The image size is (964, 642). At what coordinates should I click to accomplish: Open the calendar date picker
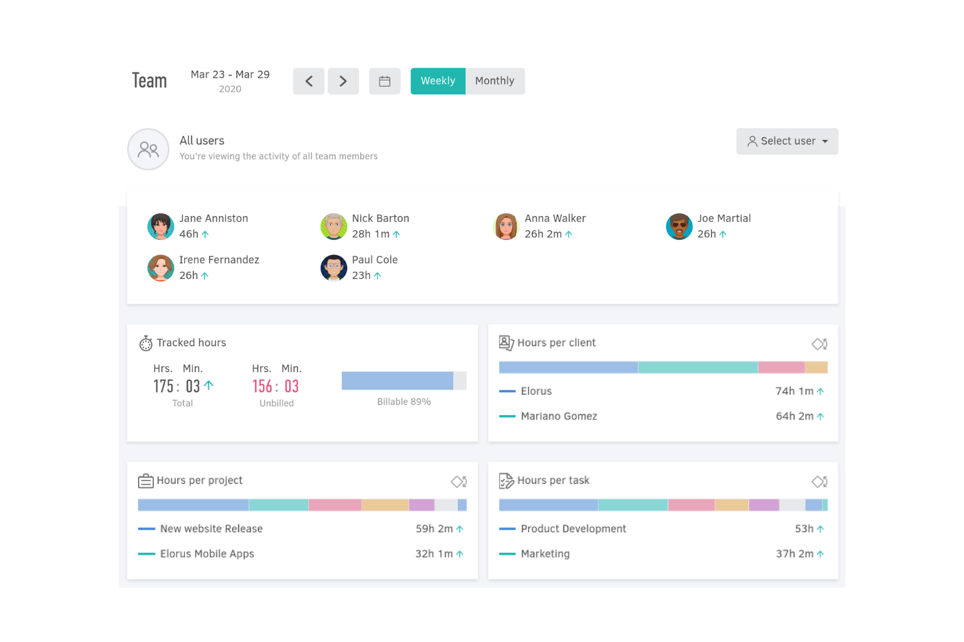pyautogui.click(x=385, y=81)
